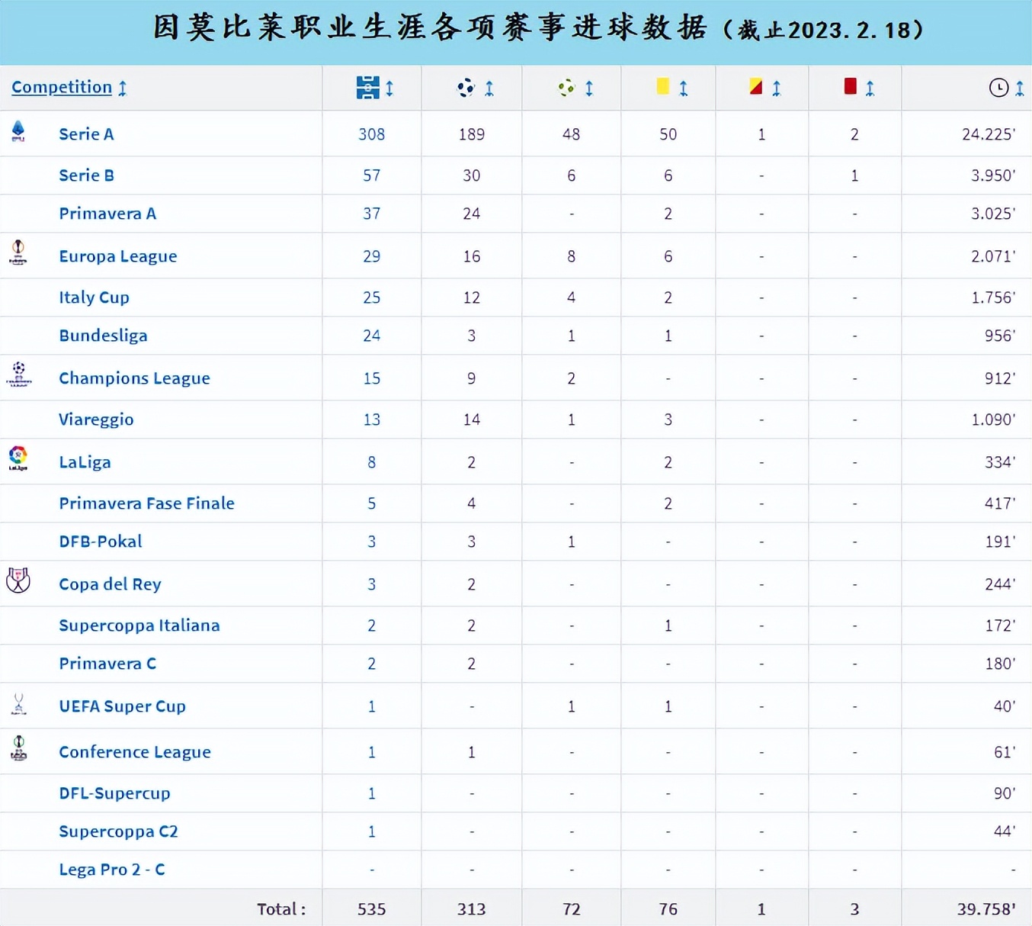Click the appearances (pitch) column icon
Image resolution: width=1032 pixels, height=926 pixels.
(367, 88)
